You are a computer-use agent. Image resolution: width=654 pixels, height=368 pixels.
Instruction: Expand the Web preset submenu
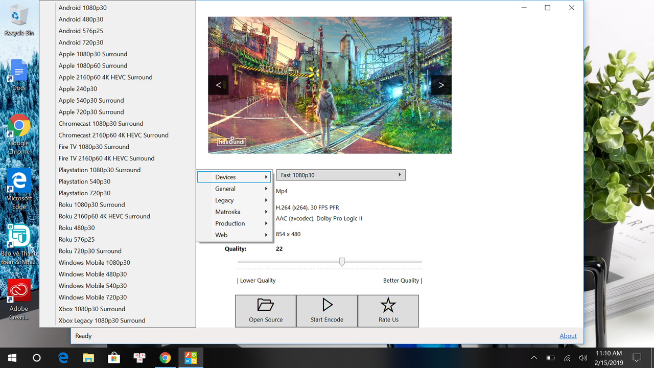point(234,235)
